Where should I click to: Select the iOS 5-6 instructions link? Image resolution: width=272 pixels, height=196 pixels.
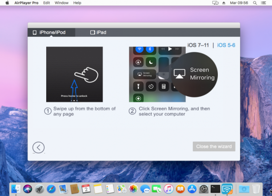226,45
